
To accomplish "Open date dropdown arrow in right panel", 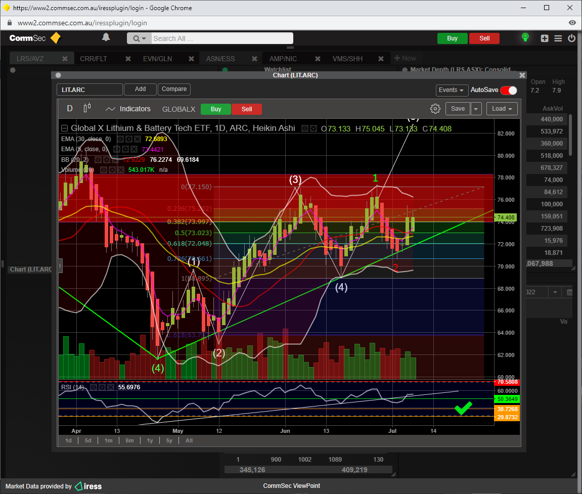I will click(x=555, y=292).
